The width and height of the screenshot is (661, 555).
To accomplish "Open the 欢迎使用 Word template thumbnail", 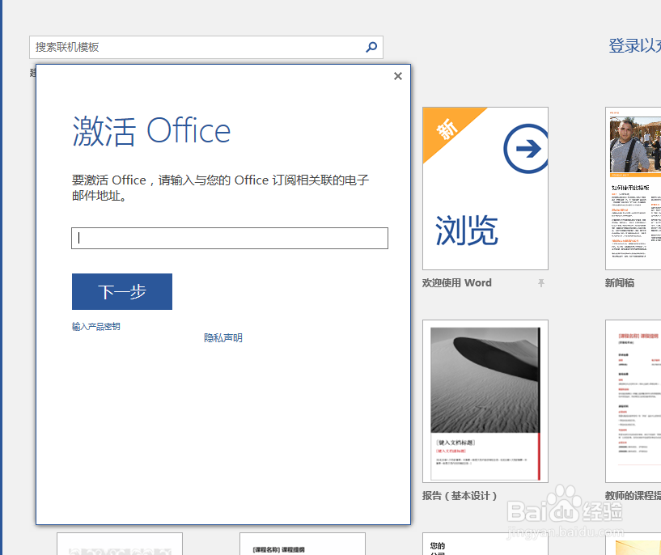I will click(485, 189).
